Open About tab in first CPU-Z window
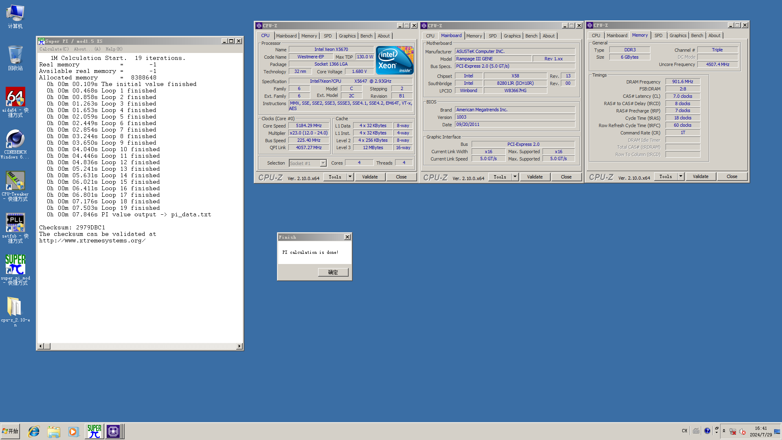The height and width of the screenshot is (440, 782). [384, 36]
